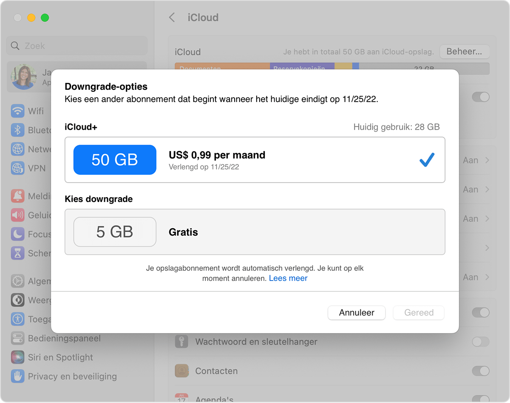Select the 50 GB plan checkmark

point(427,160)
